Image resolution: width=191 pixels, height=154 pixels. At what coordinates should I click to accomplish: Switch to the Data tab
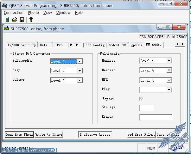45,45
